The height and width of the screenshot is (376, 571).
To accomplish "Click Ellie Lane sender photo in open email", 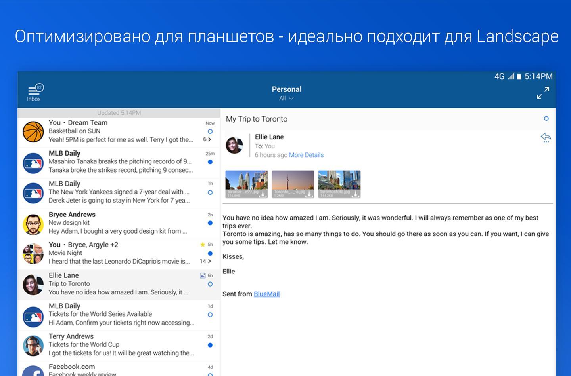I will point(234,145).
